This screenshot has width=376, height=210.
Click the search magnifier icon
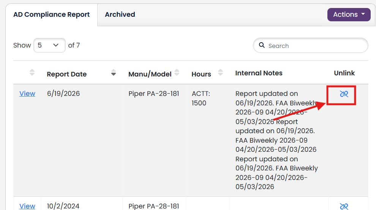262,45
